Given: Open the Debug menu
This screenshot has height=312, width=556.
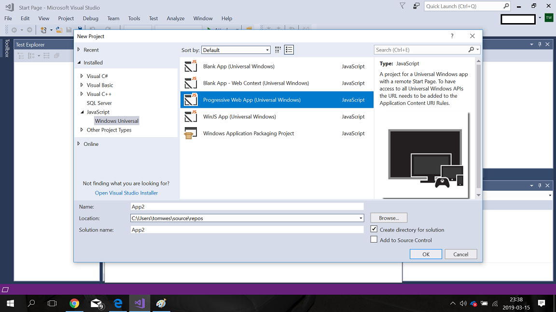Looking at the screenshot, I should click(90, 18).
